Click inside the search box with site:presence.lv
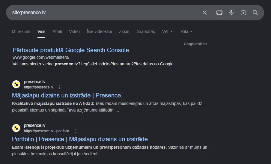Image resolution: width=271 pixels, height=164 pixels. (104, 13)
